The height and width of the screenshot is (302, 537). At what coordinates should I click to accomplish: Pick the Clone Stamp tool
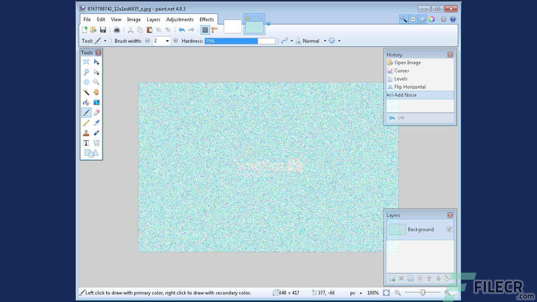click(86, 132)
